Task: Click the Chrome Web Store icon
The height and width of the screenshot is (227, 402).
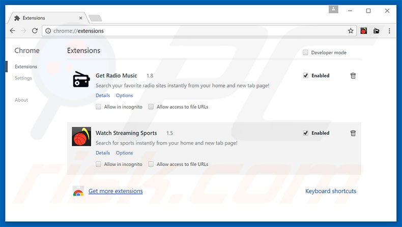Action: [78, 191]
